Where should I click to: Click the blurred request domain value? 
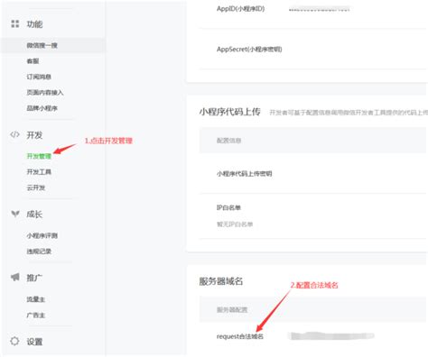[x=331, y=335]
